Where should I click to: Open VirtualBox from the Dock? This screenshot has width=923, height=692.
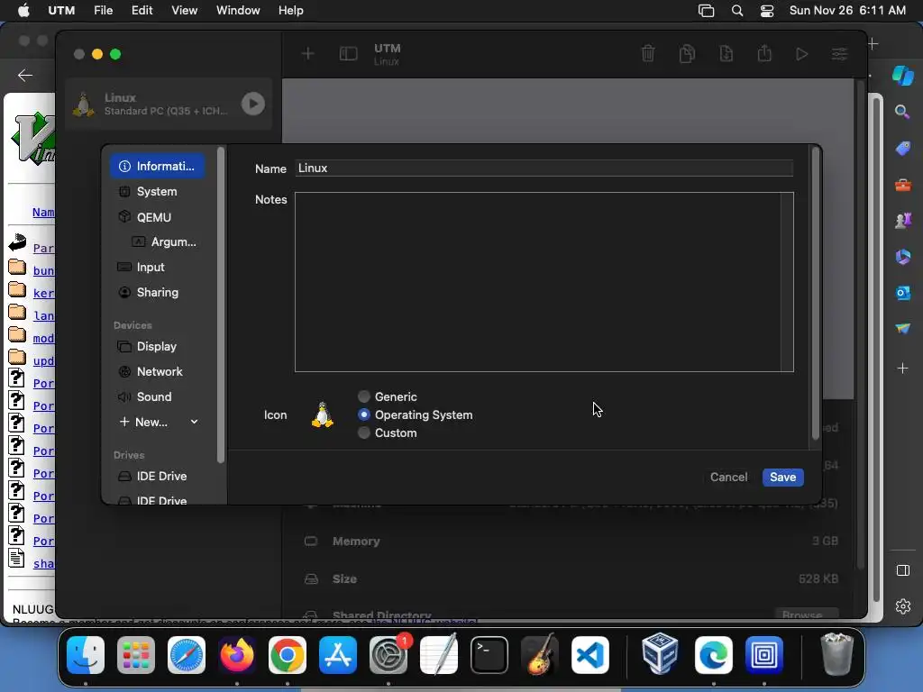point(660,654)
